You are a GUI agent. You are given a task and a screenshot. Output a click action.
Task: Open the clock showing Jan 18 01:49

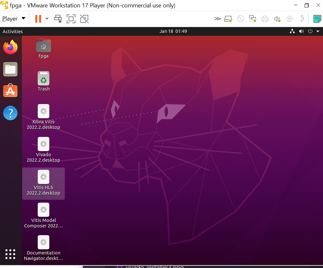tap(173, 31)
